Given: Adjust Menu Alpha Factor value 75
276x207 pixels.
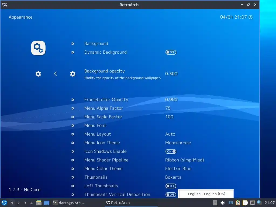Looking at the screenshot, I should click(x=168, y=108).
